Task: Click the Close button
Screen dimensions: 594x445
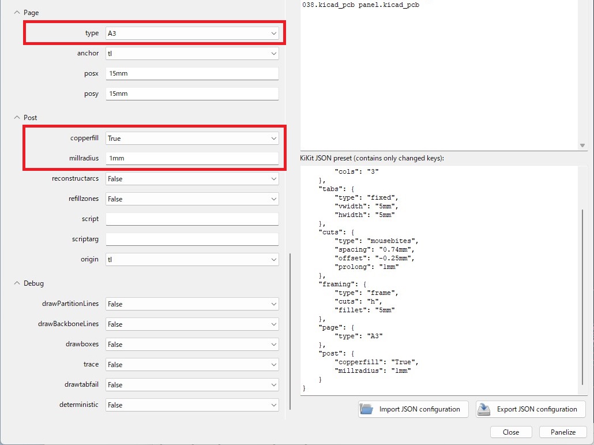Action: 510,432
